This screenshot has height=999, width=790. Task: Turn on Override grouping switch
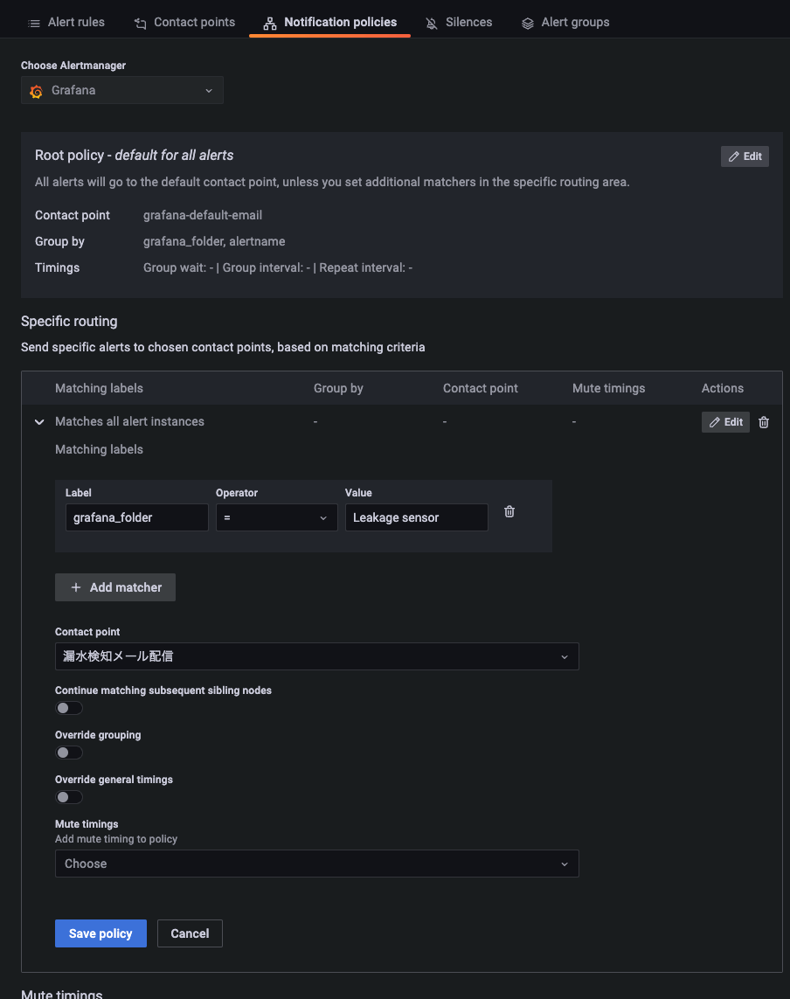pos(69,753)
